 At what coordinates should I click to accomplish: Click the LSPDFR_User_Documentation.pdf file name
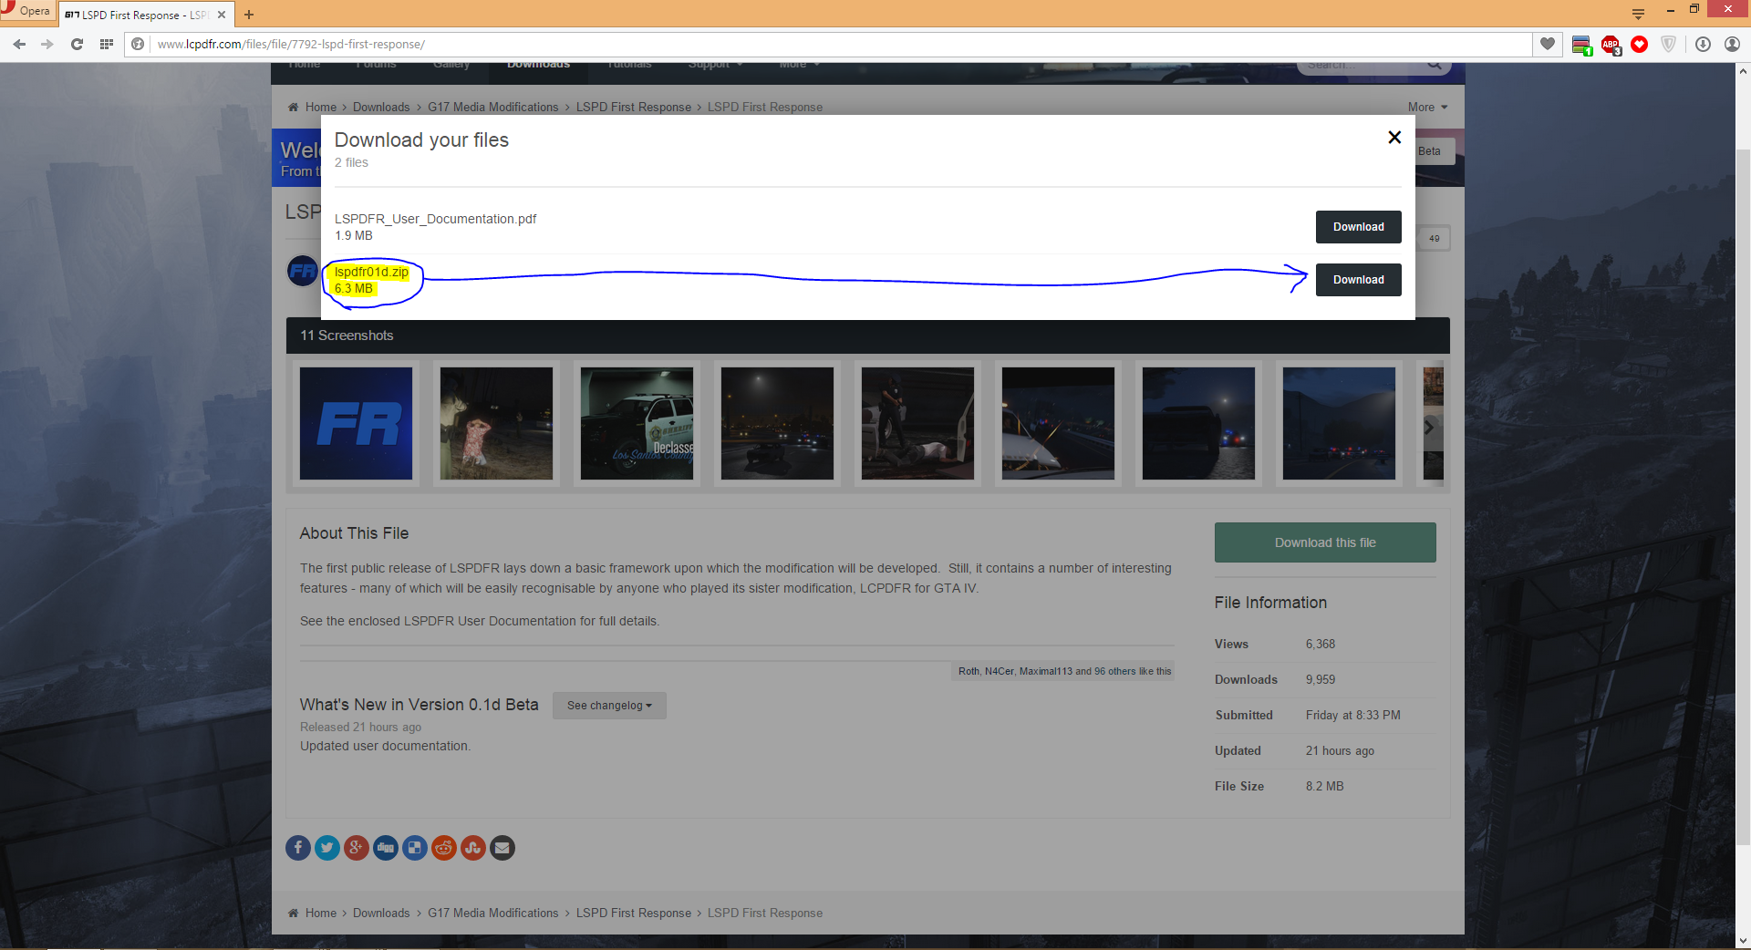click(x=435, y=219)
